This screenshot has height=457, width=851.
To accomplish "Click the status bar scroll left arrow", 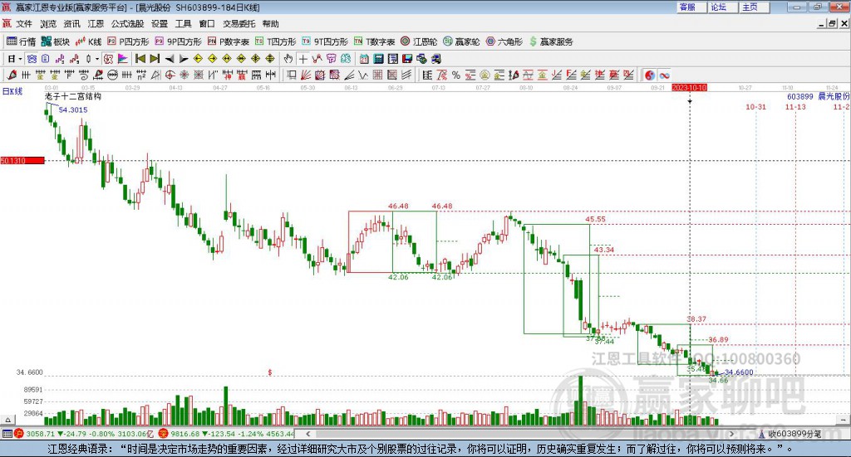I will point(307,434).
